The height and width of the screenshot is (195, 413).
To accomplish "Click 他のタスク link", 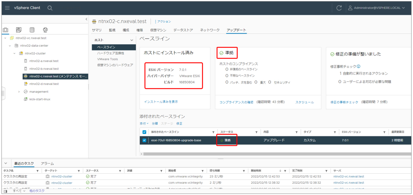I will (37, 191).
